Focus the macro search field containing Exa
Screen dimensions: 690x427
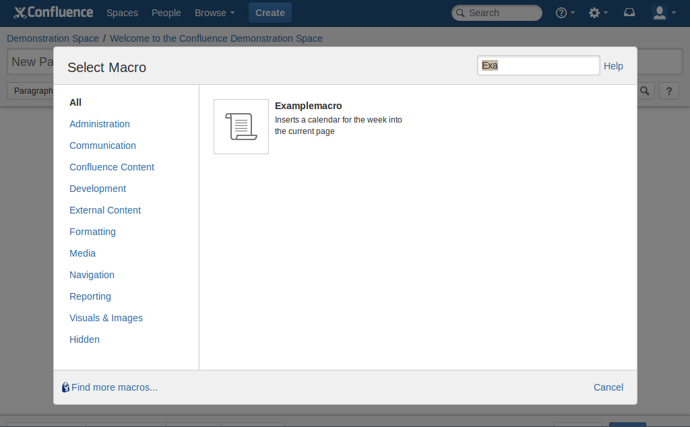click(x=538, y=66)
